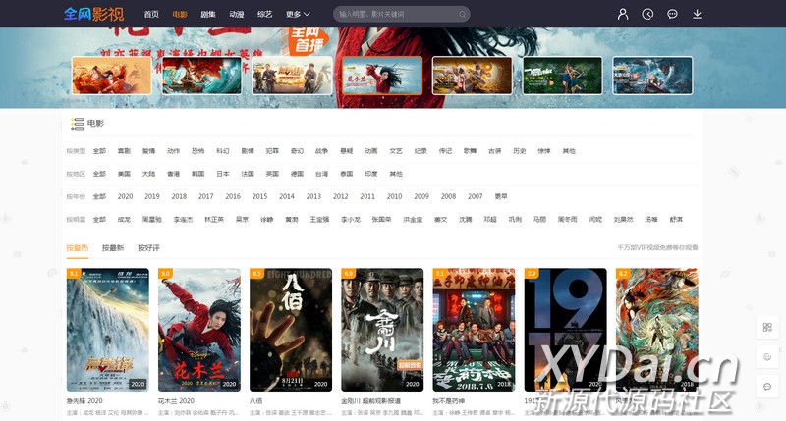Click 全部 in the 按类型 genre row
Screen dimensions: 786x421
99,151
